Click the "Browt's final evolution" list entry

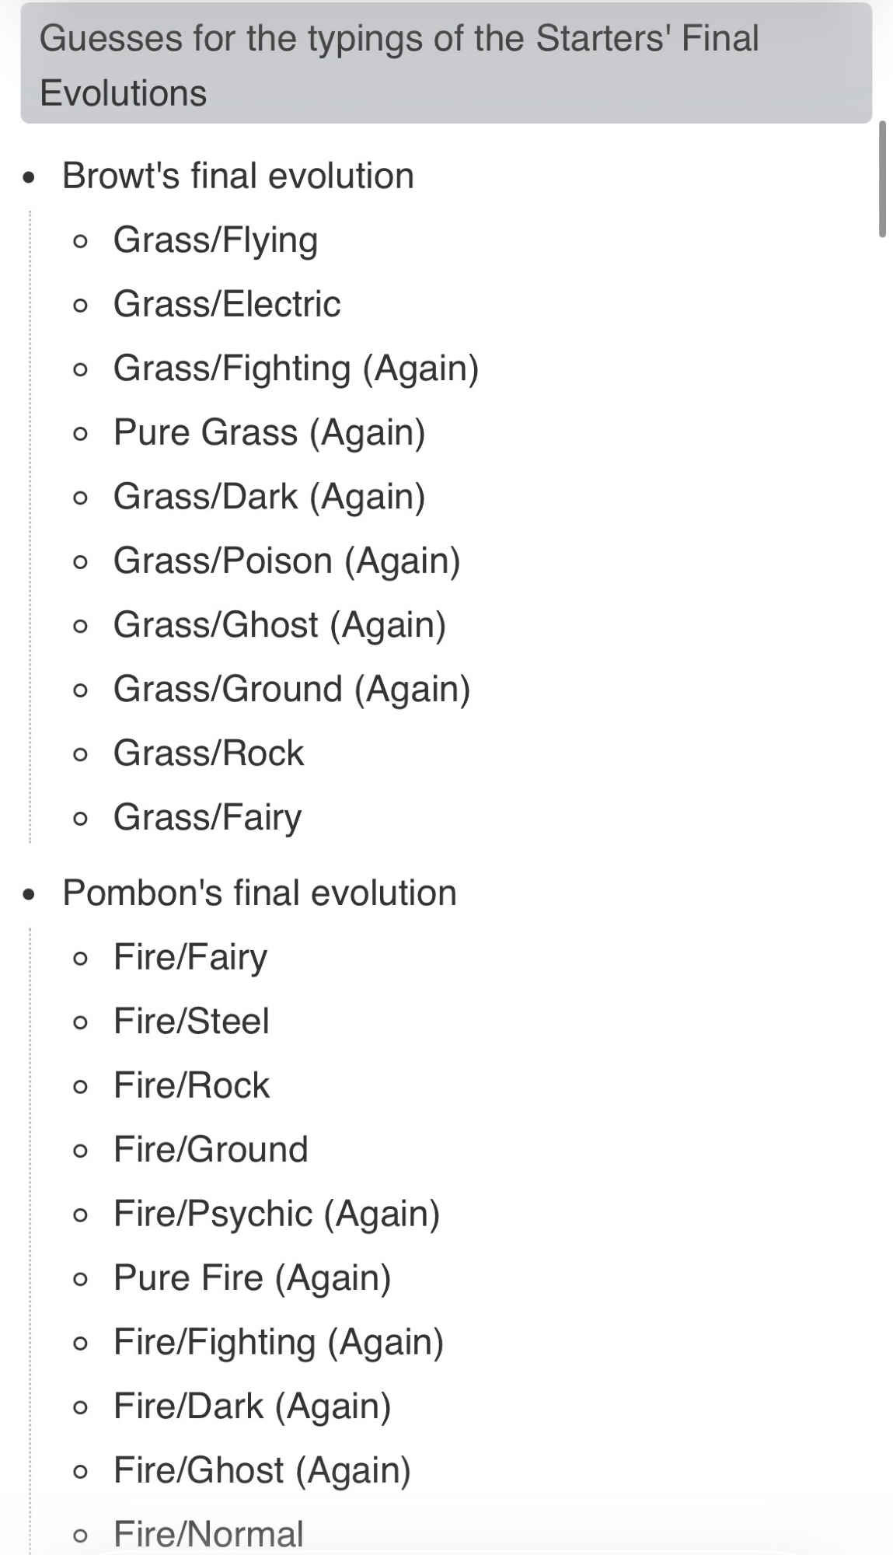(x=238, y=176)
